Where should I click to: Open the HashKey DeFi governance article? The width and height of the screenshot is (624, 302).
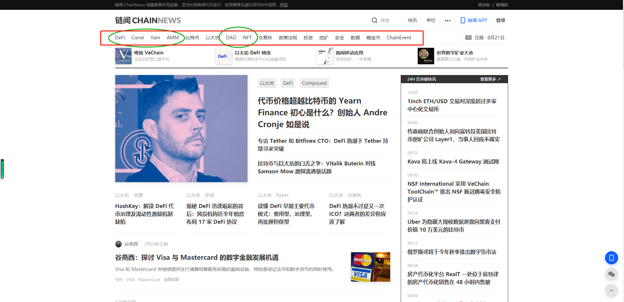144,214
